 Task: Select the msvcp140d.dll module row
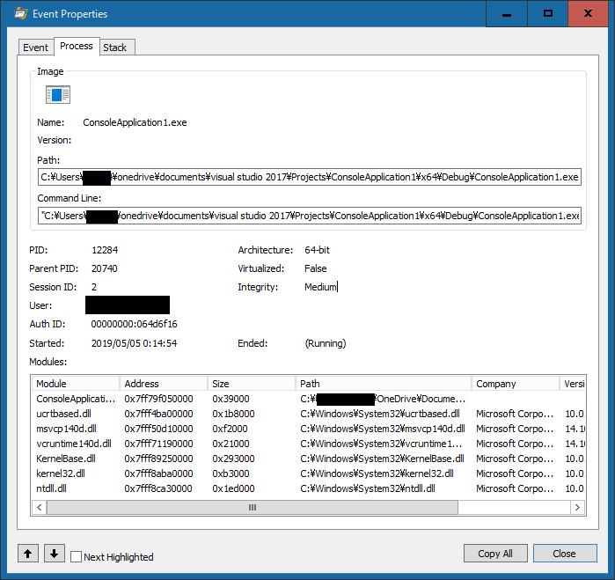coord(308,429)
